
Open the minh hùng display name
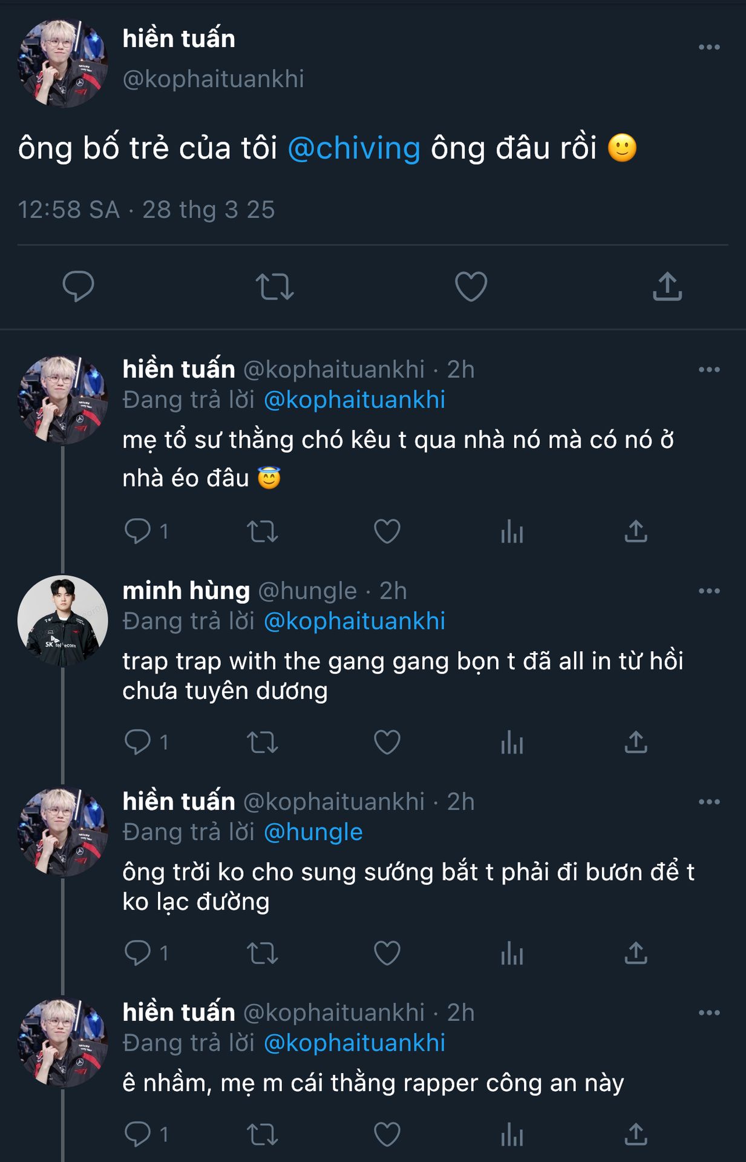pos(186,591)
